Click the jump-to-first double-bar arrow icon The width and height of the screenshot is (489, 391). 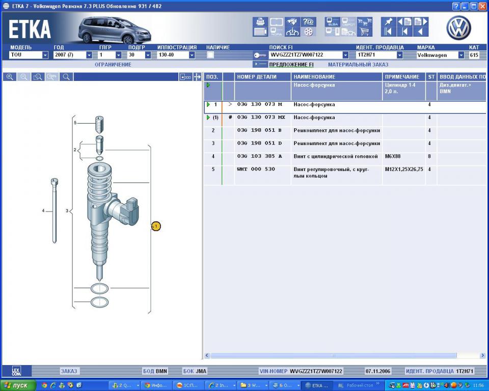point(389,32)
